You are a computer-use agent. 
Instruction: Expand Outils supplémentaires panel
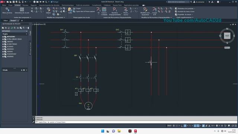[x=185, y=17]
